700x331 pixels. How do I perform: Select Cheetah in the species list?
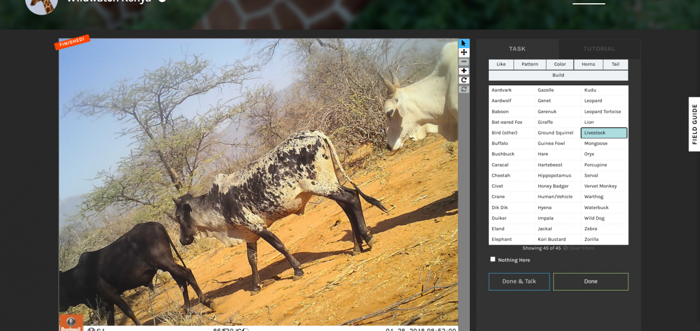tap(511, 176)
